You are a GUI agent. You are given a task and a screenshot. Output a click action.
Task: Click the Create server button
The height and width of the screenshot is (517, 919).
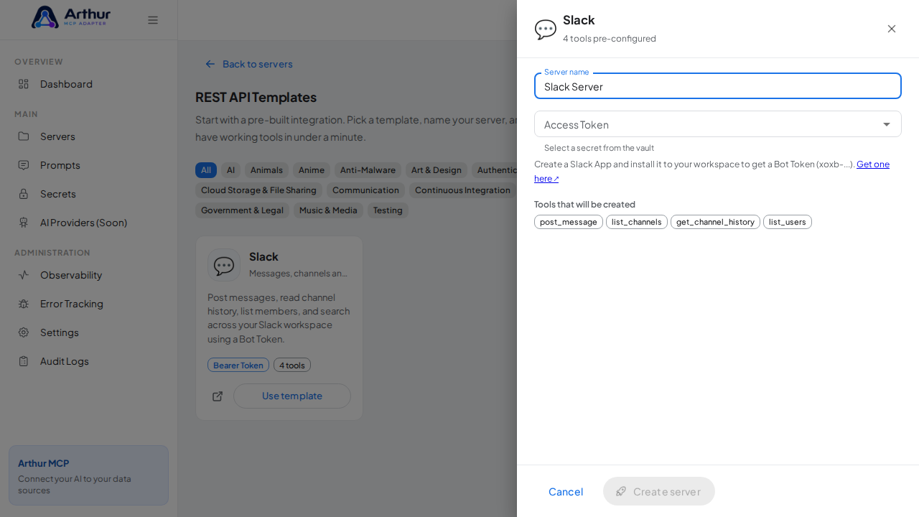(659, 491)
